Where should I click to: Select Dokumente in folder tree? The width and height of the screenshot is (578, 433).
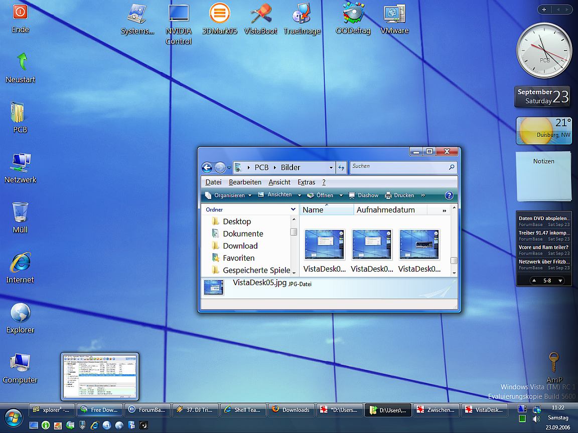tap(238, 234)
